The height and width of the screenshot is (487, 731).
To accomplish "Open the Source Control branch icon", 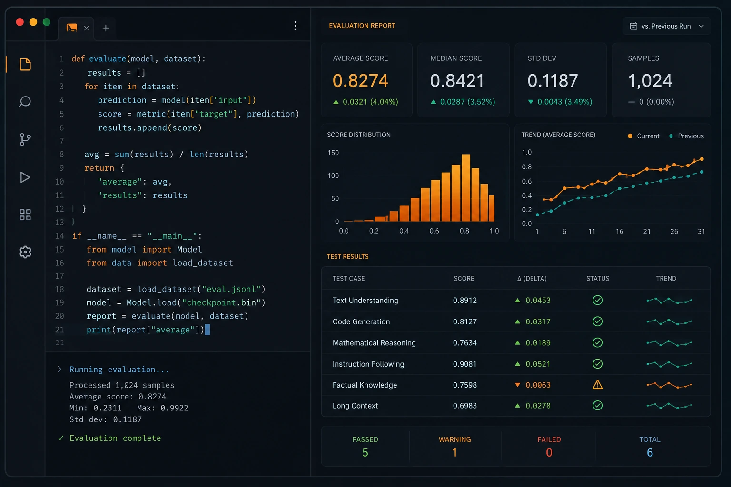I will click(x=25, y=139).
